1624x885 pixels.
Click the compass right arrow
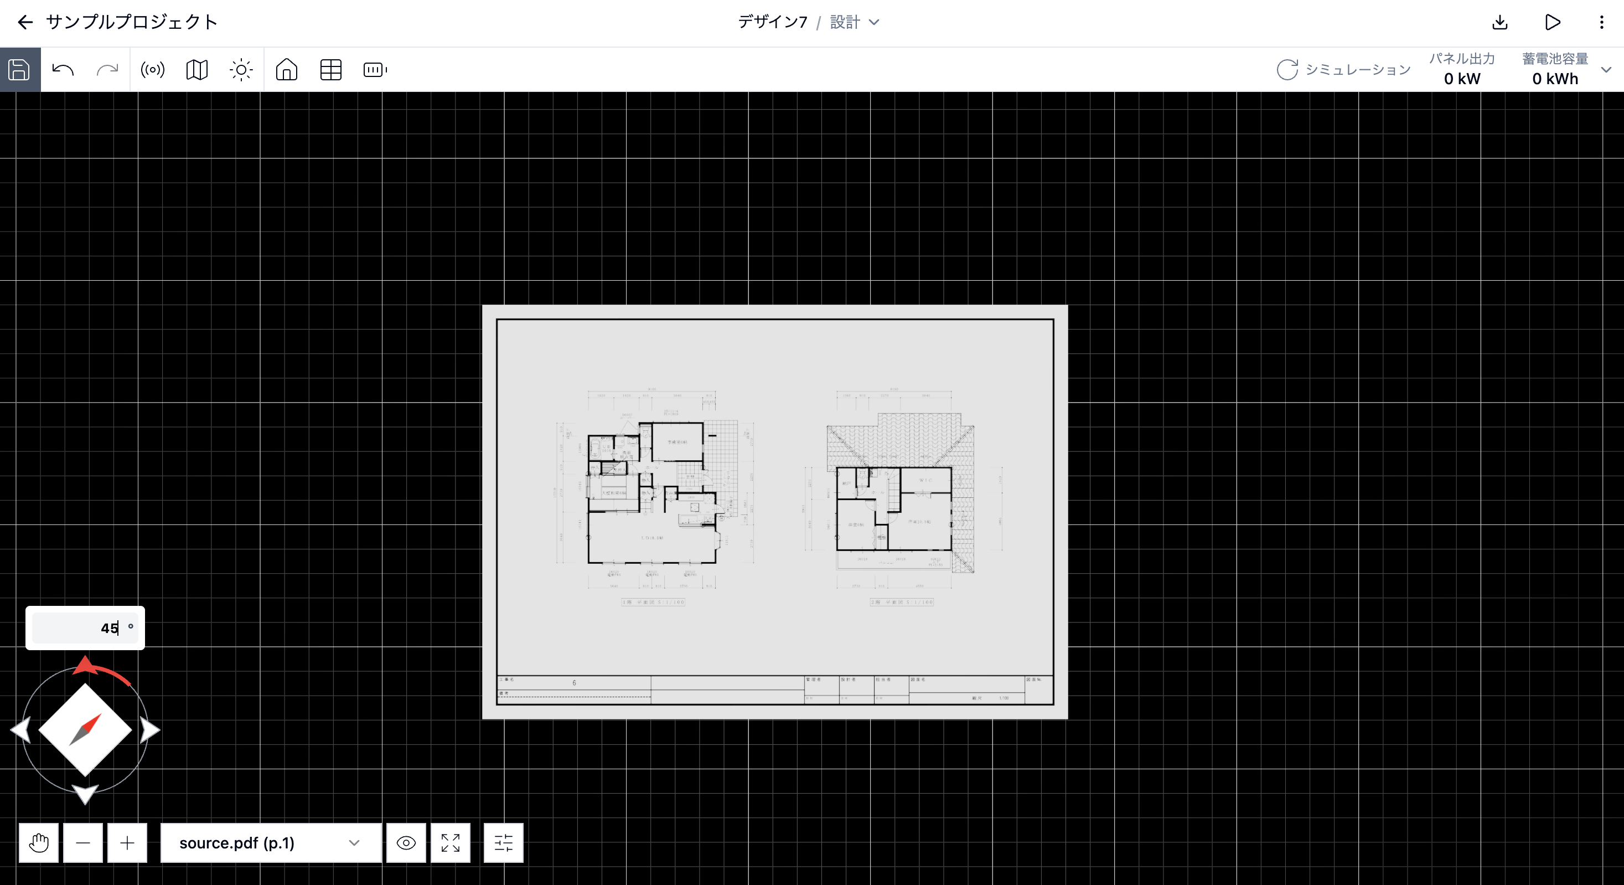click(x=150, y=730)
